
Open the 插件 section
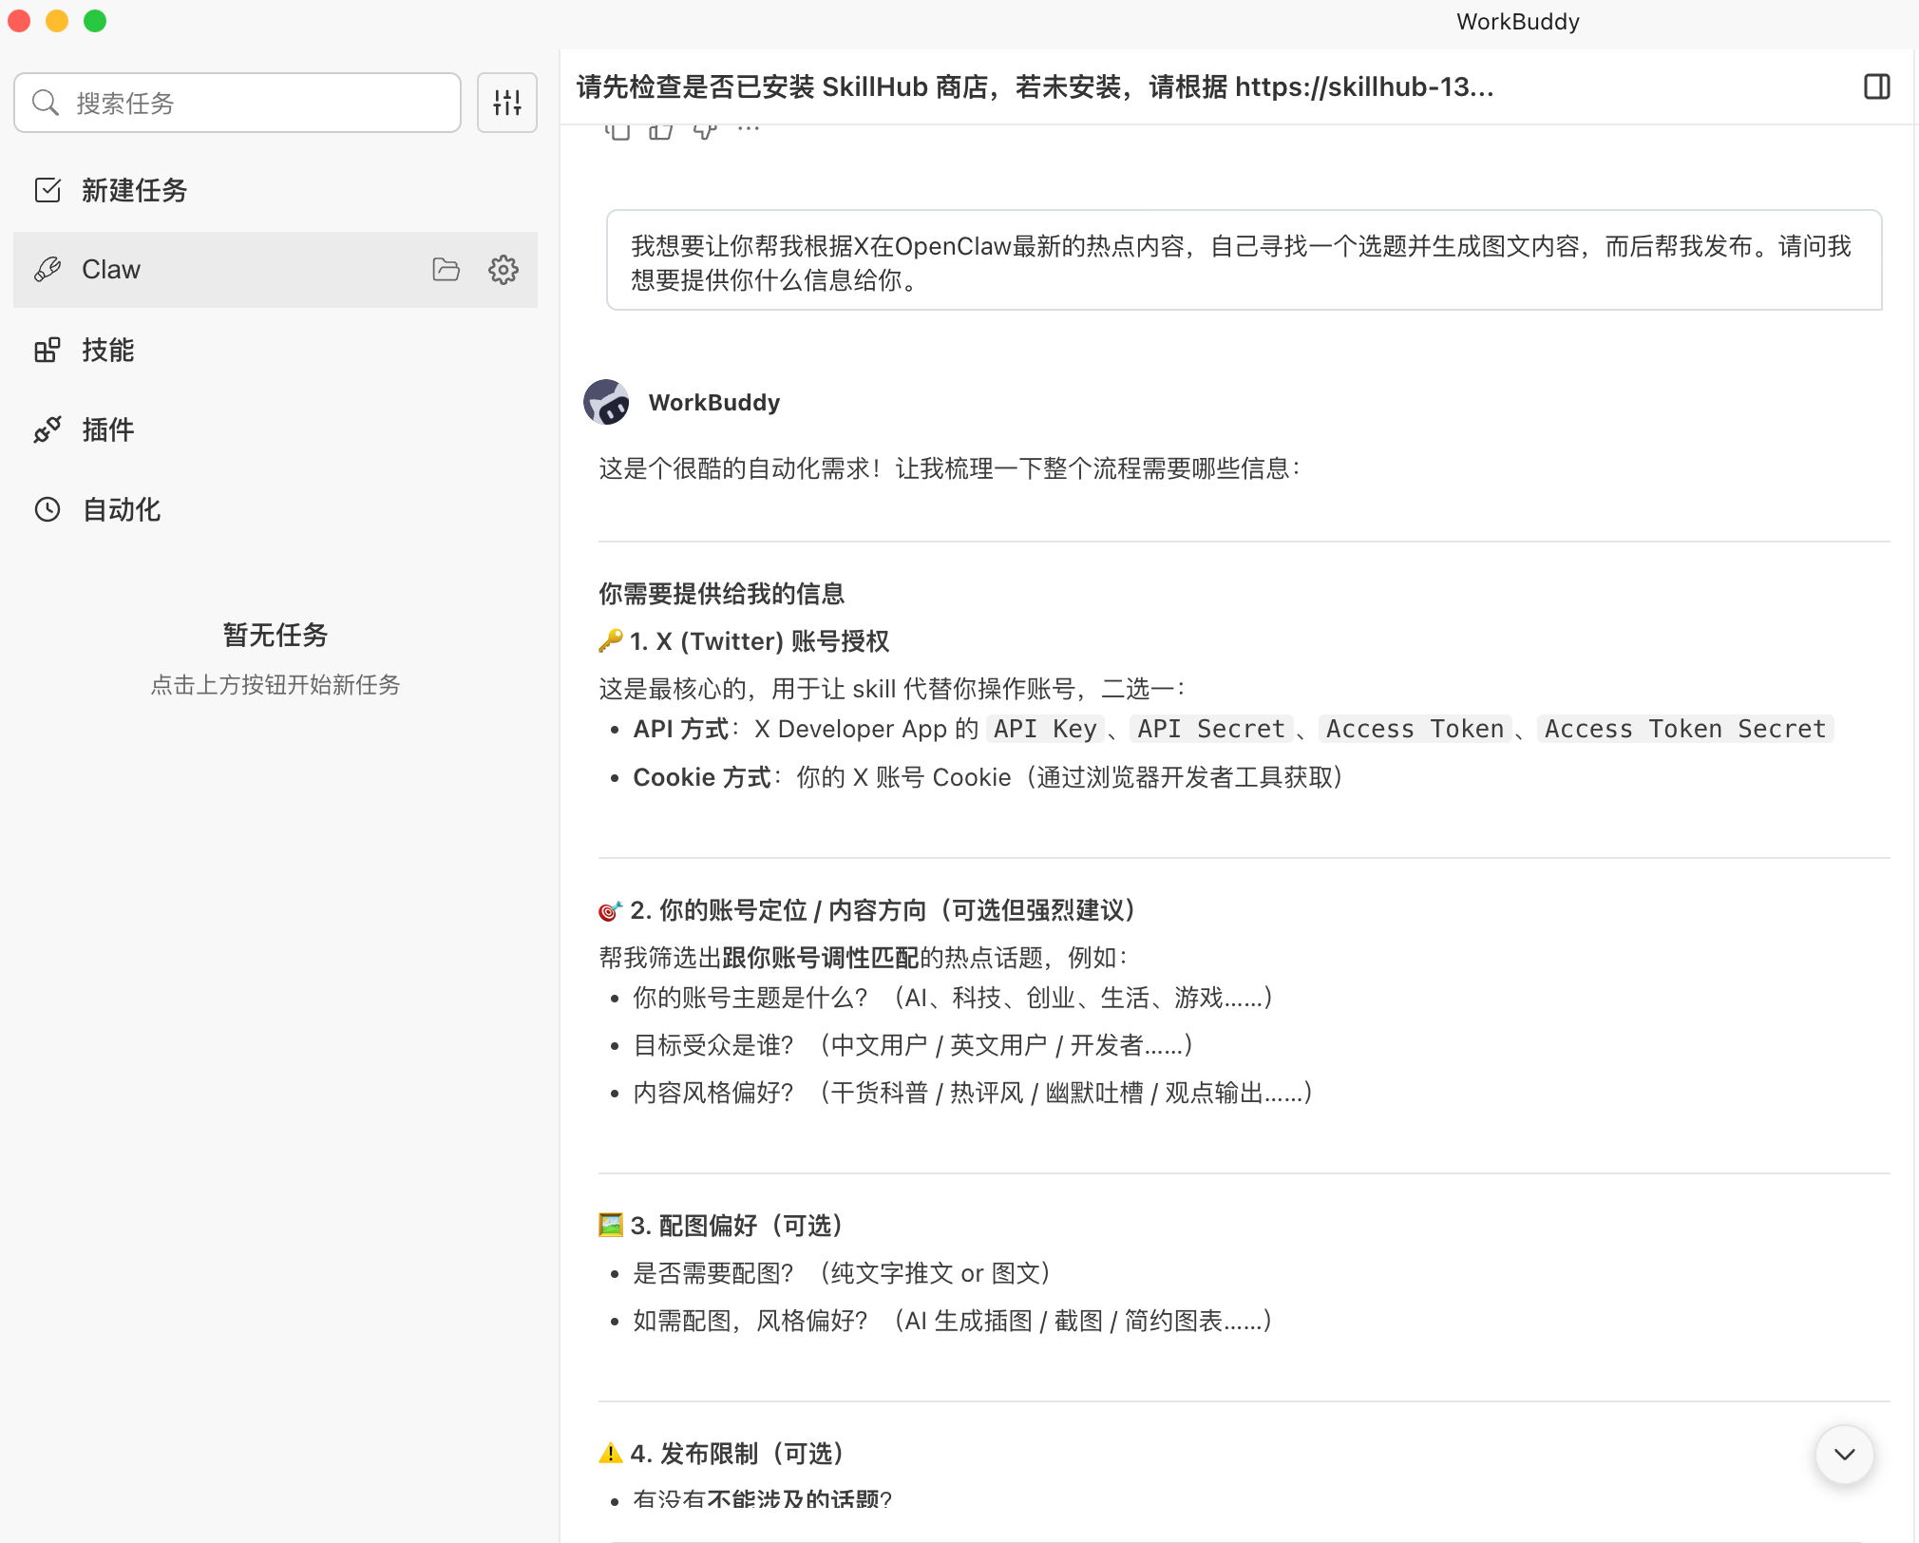click(x=107, y=429)
